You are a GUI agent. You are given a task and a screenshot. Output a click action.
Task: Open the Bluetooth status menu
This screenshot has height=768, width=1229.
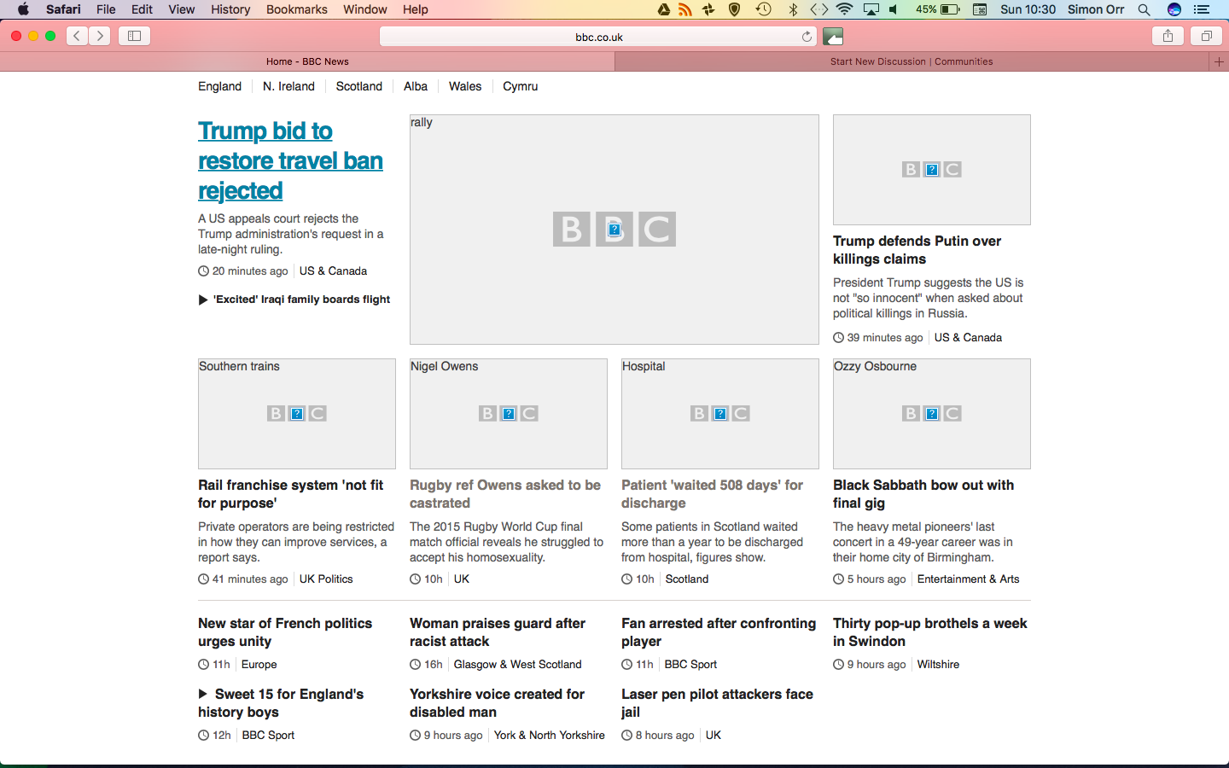click(793, 9)
